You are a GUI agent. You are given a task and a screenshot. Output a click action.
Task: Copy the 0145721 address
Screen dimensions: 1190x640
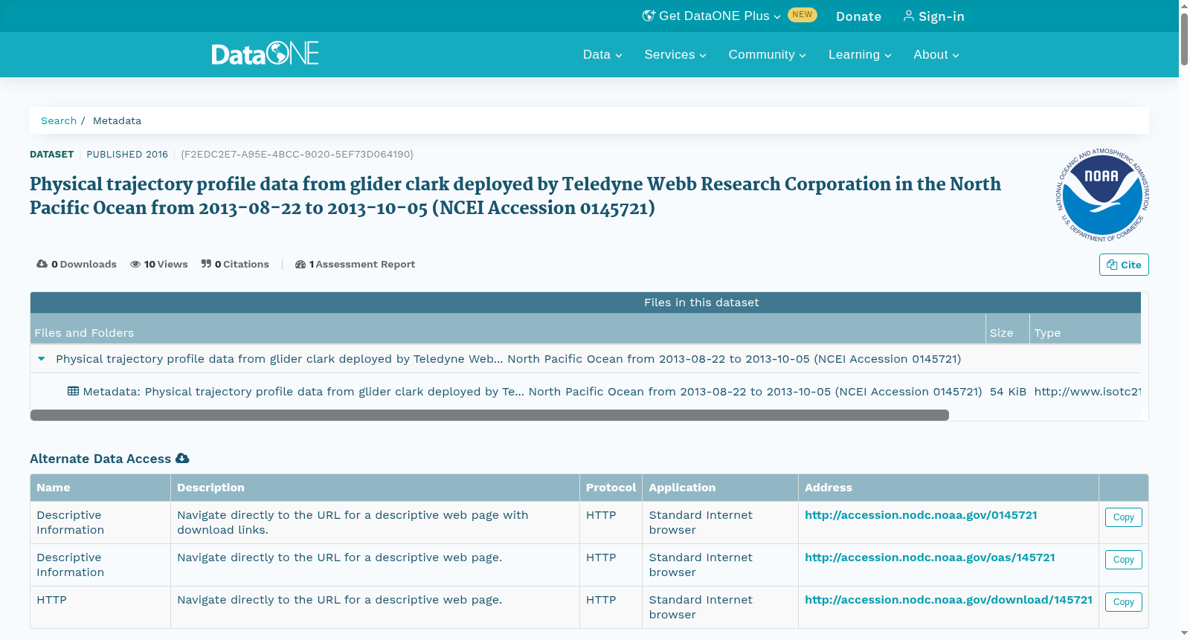pyautogui.click(x=1123, y=517)
